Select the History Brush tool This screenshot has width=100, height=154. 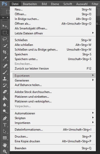(5, 85)
